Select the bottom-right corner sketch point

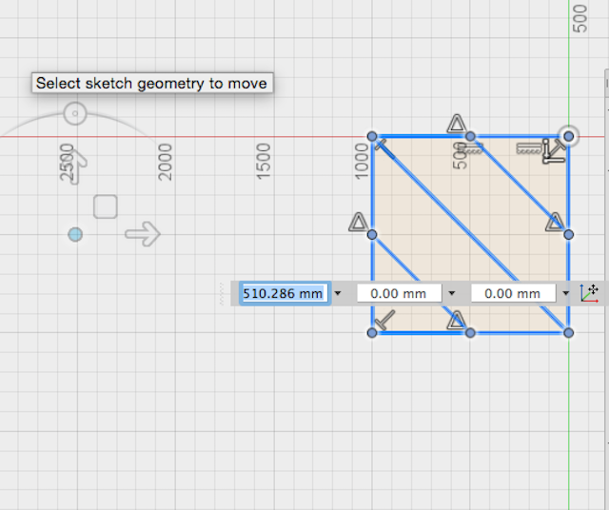[569, 333]
